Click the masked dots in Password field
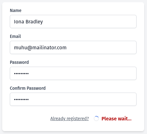This screenshot has width=147, height=134. coord(21,74)
